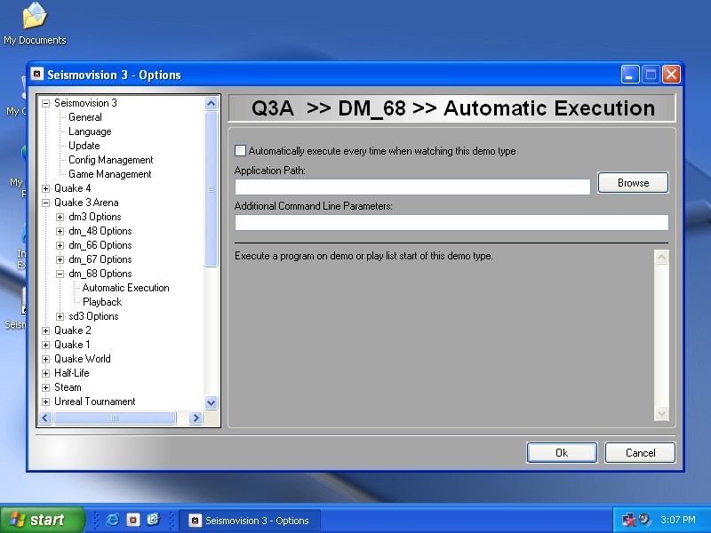
Task: Click tree panel scrollbar down arrow
Action: click(211, 402)
